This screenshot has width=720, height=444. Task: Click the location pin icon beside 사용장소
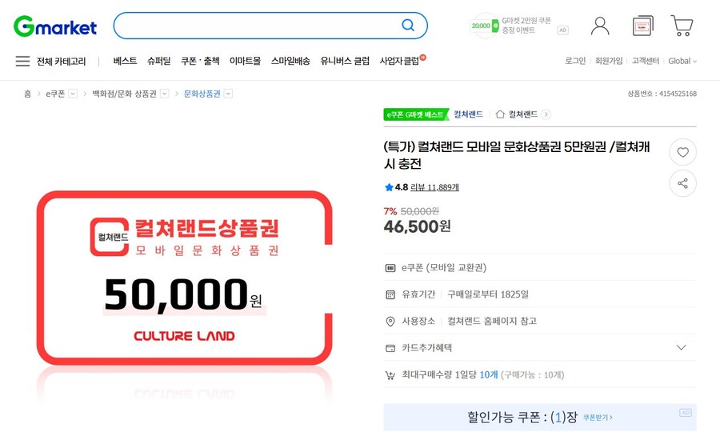(390, 322)
